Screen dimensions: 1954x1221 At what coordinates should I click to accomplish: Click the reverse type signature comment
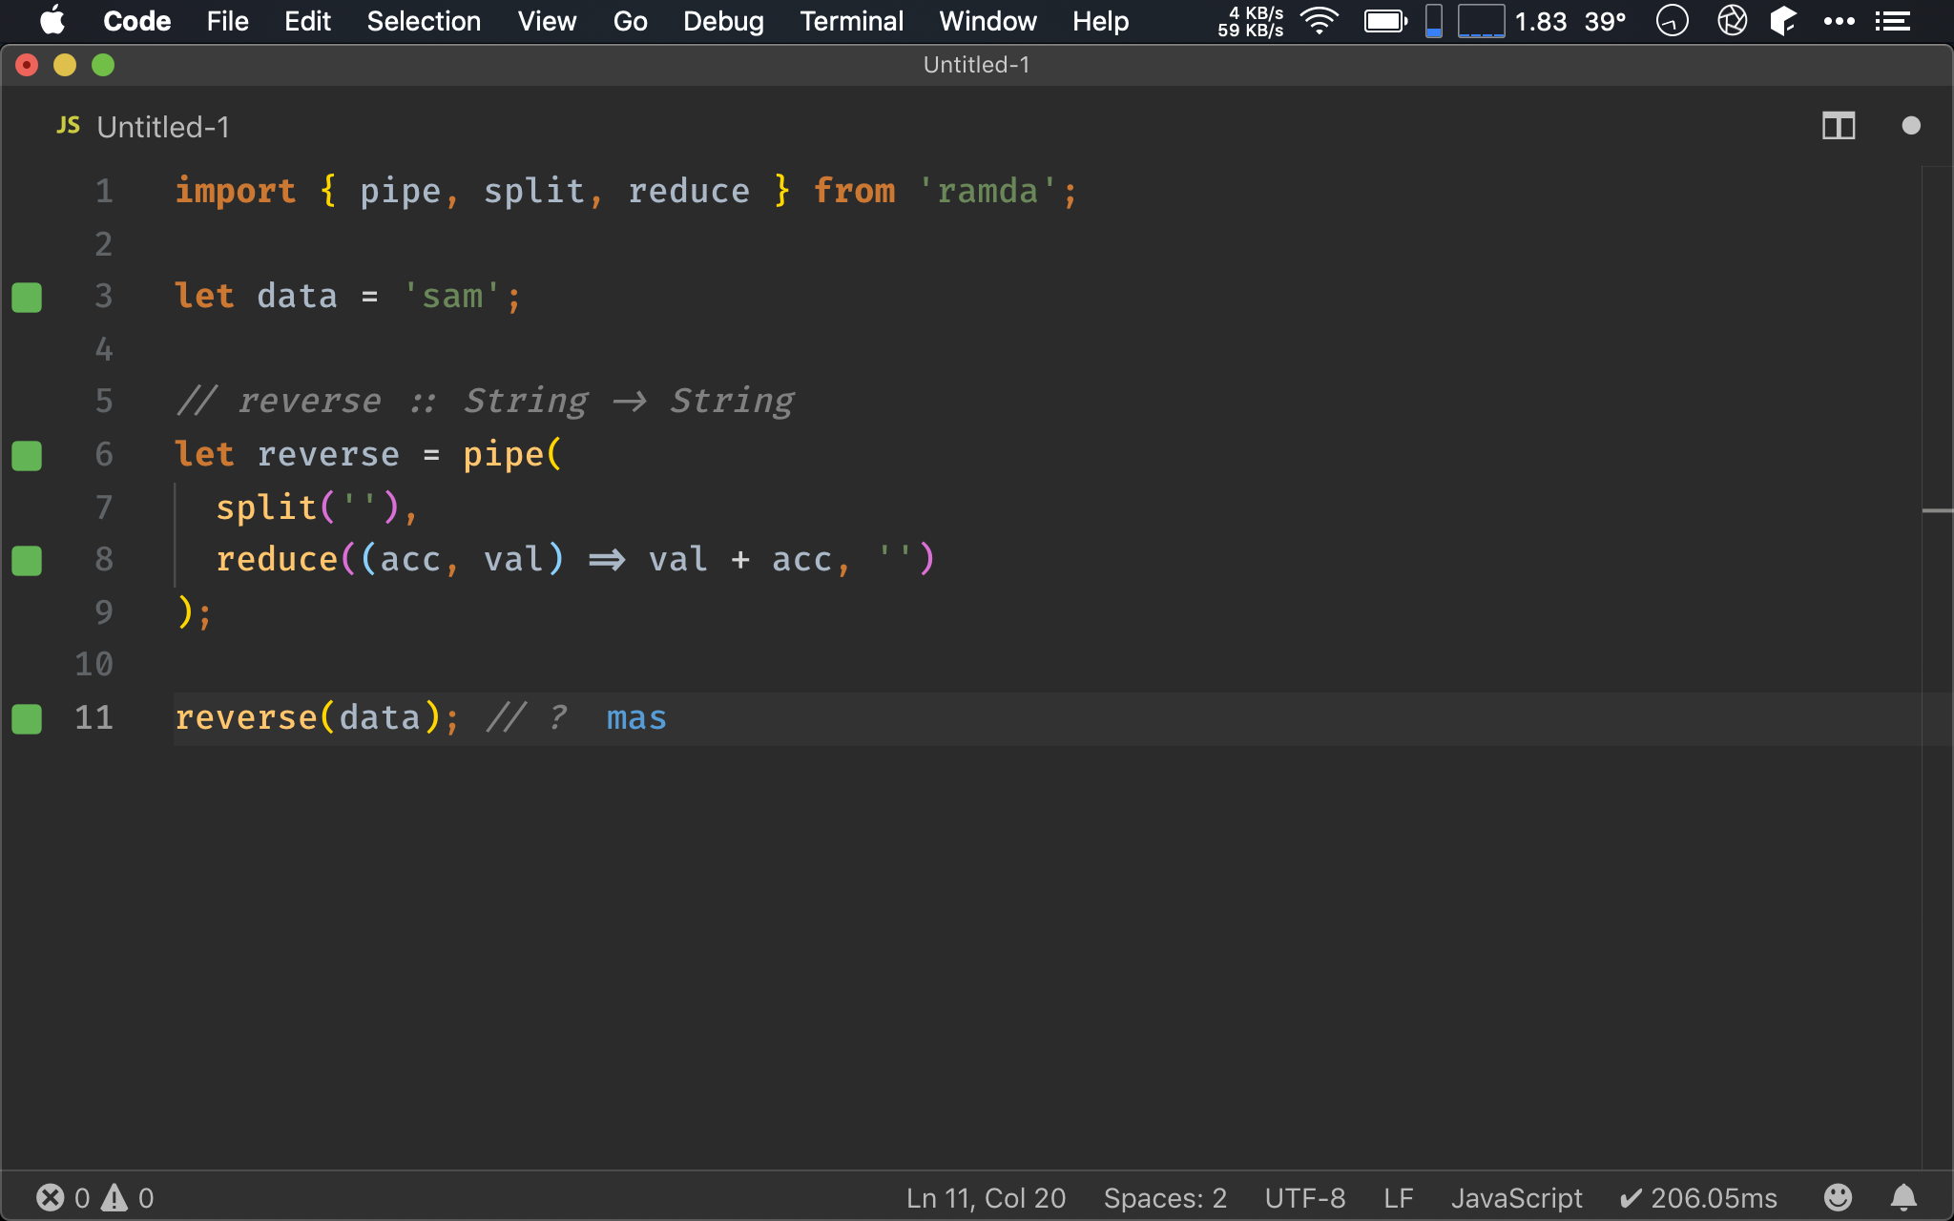[x=485, y=402]
